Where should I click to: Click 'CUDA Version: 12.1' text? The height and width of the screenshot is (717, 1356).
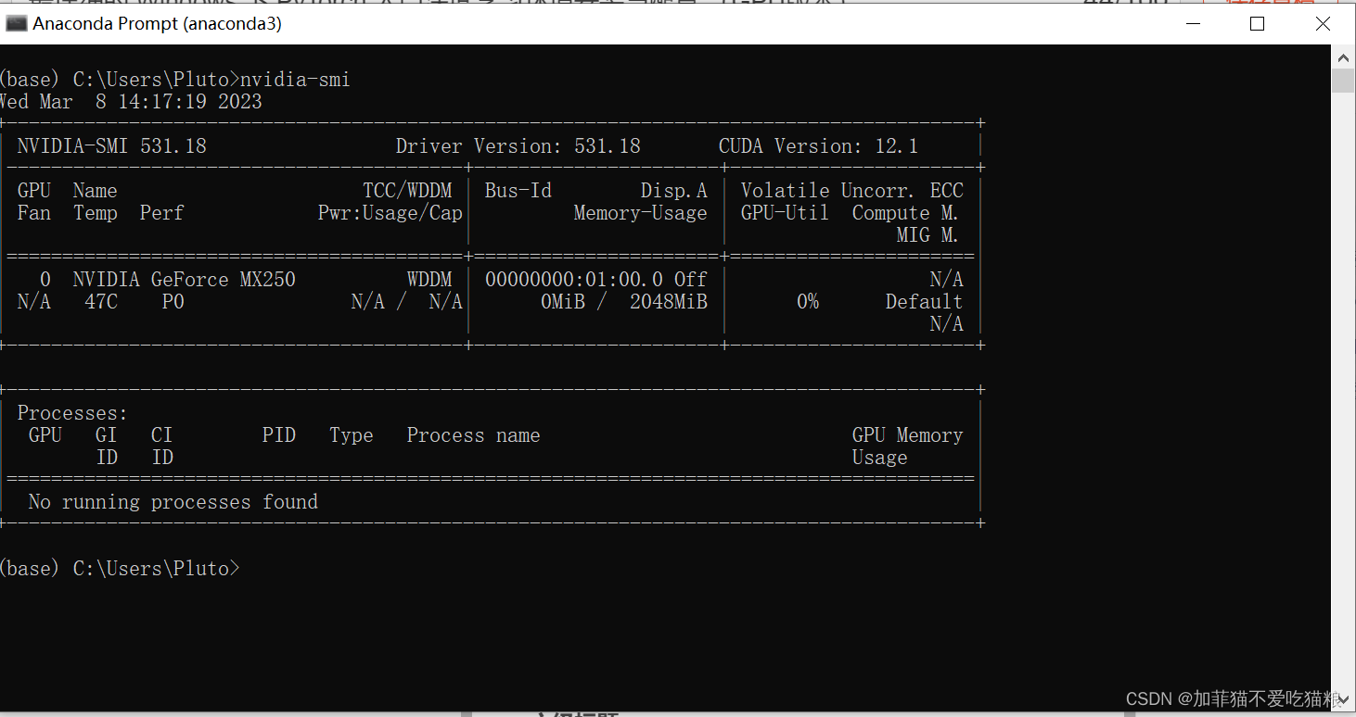point(818,146)
